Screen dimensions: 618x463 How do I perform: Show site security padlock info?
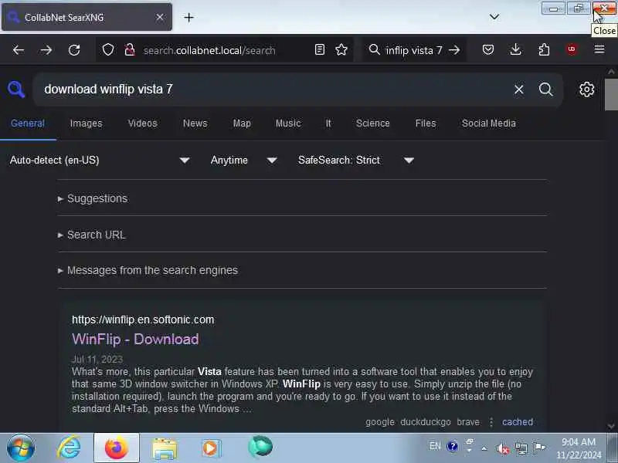(130, 50)
